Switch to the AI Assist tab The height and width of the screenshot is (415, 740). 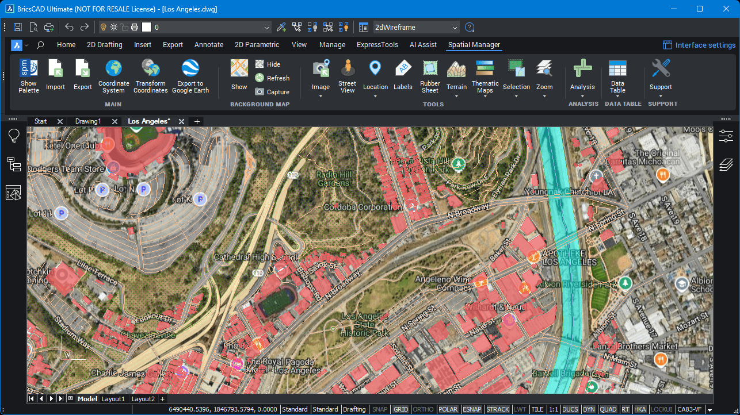coord(423,45)
